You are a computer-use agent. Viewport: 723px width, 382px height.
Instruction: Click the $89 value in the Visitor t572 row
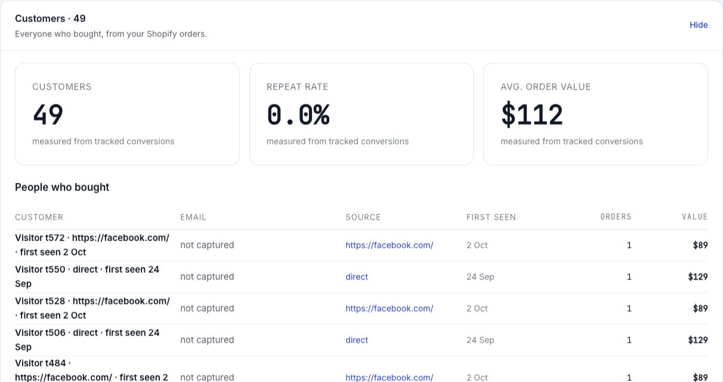coord(700,245)
